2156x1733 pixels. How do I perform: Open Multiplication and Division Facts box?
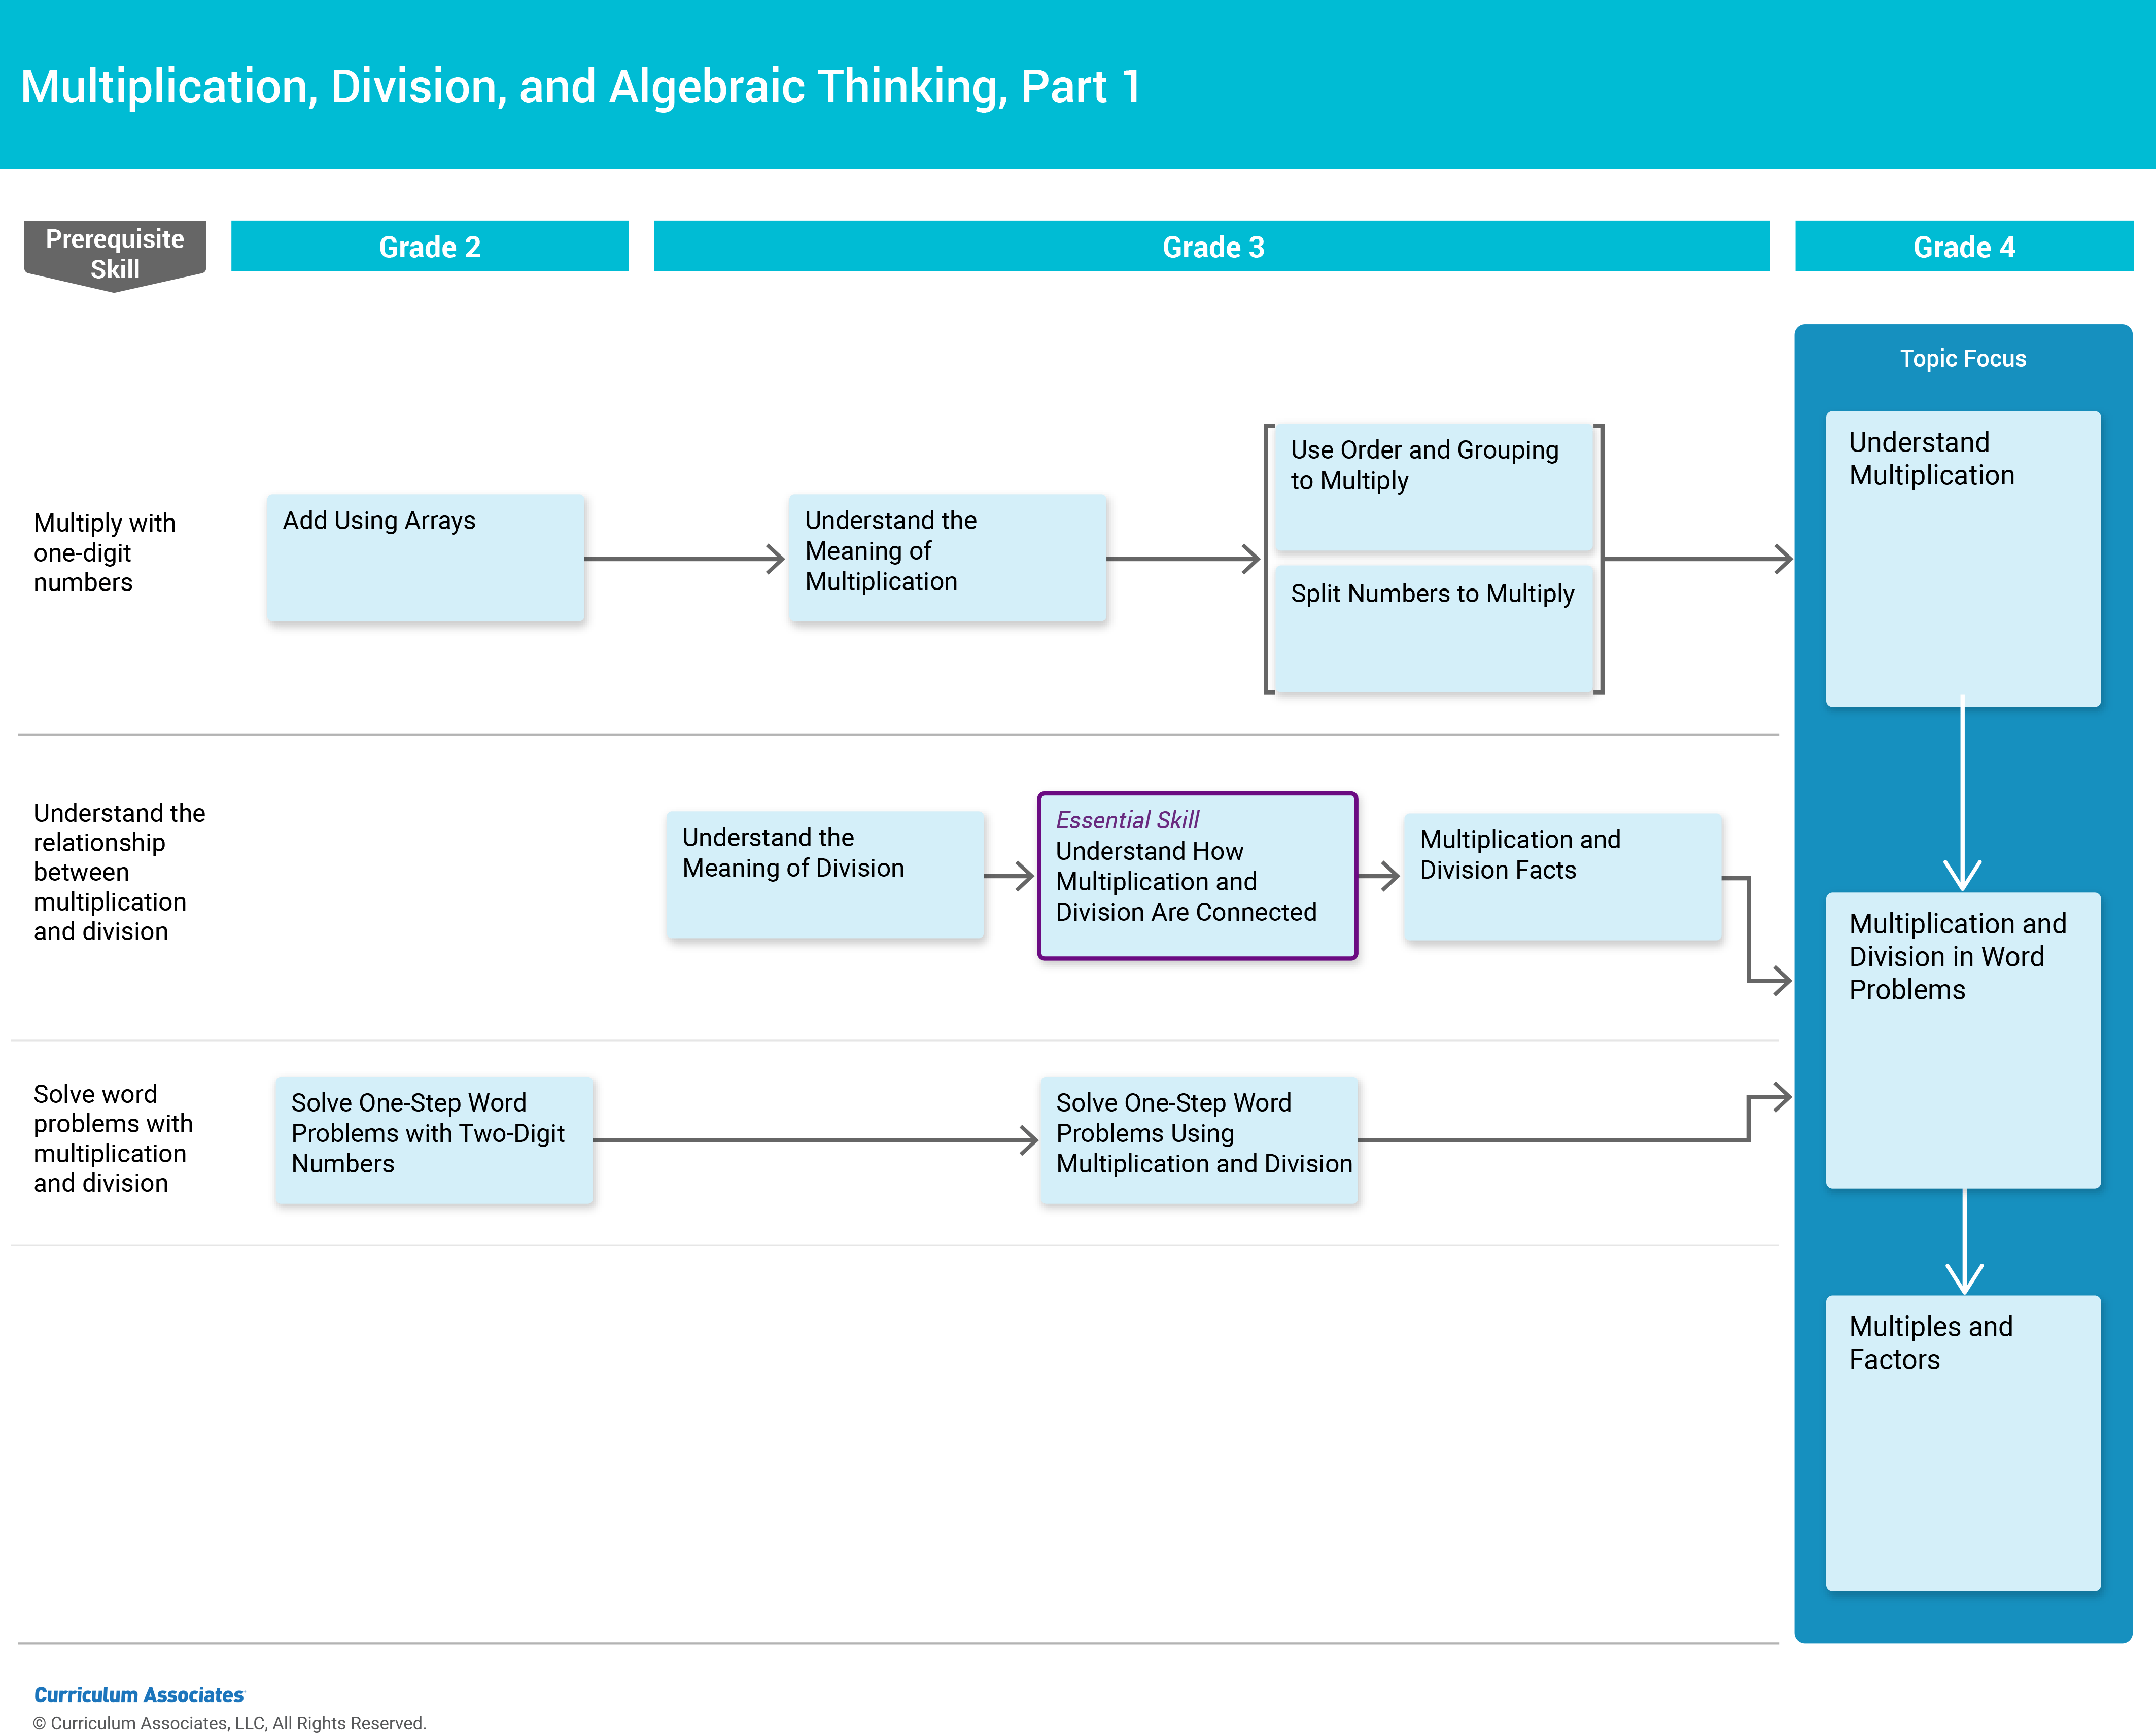[x=1562, y=876]
